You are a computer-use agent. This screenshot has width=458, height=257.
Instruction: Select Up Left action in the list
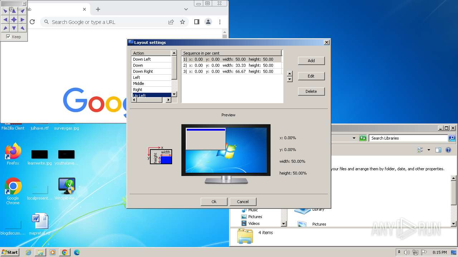(152, 95)
